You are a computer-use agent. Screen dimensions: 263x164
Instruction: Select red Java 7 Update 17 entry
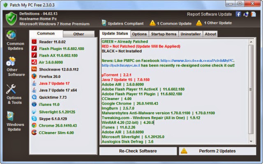pos(54,83)
